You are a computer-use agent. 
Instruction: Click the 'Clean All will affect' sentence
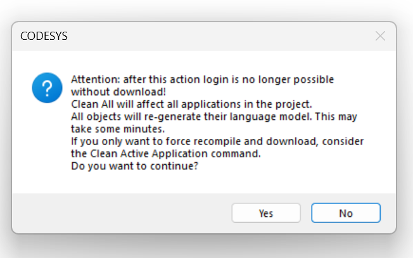point(191,105)
